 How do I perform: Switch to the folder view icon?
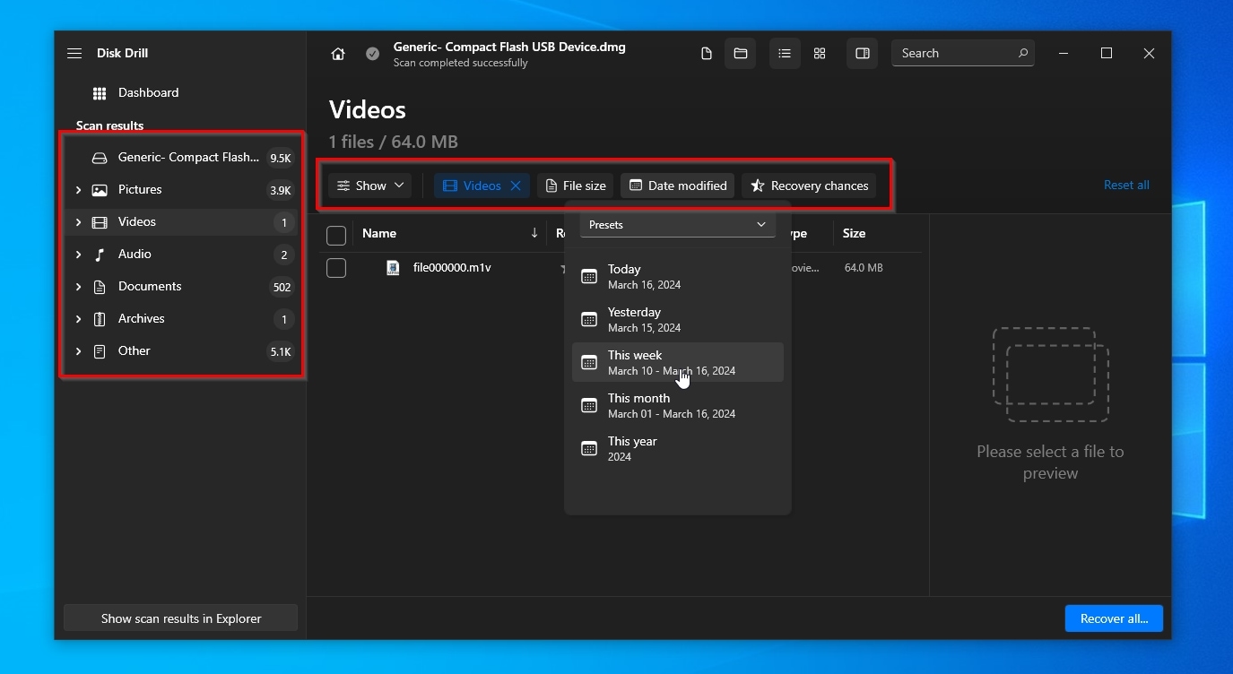click(x=741, y=54)
